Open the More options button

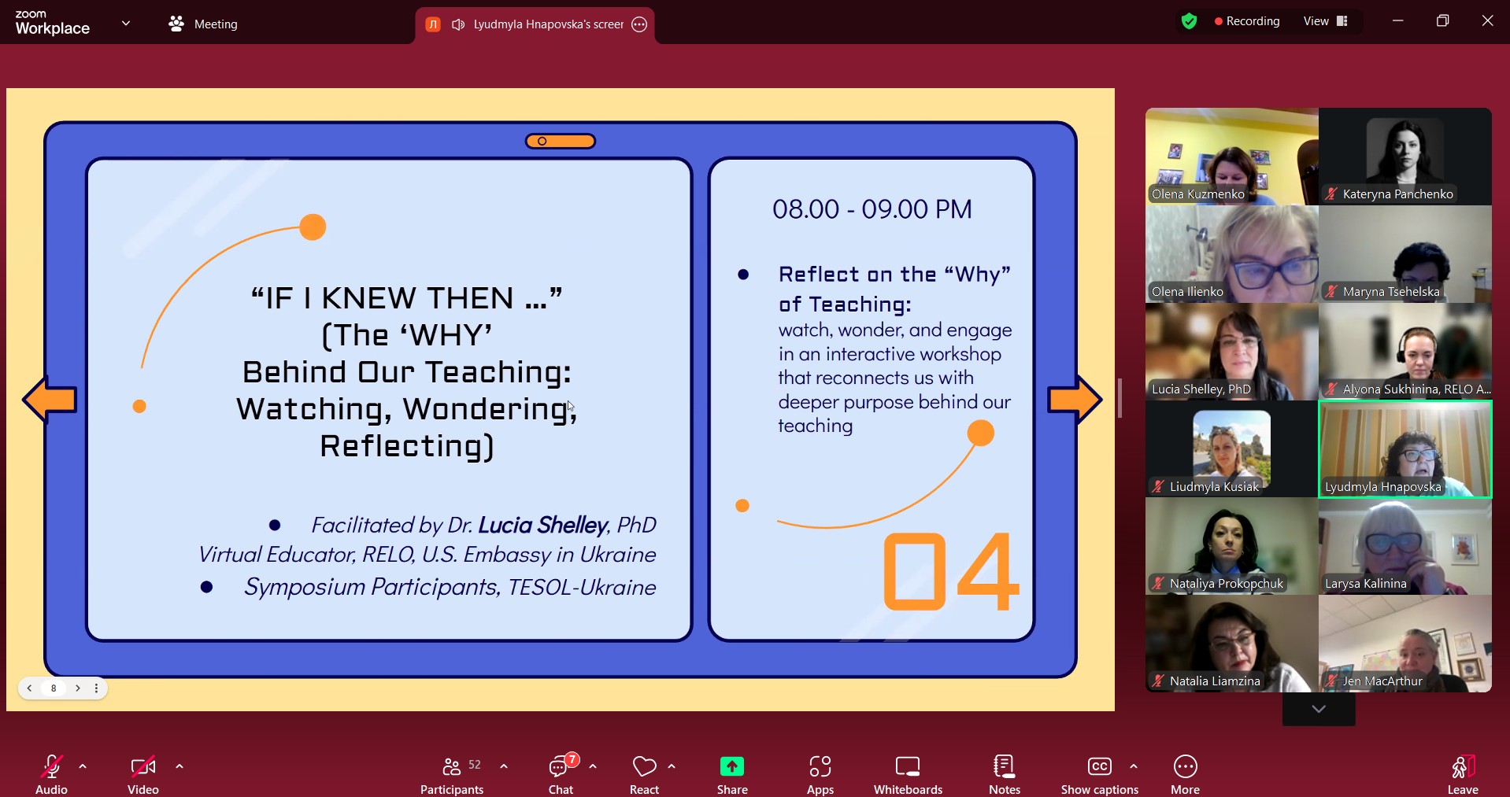(x=1185, y=774)
